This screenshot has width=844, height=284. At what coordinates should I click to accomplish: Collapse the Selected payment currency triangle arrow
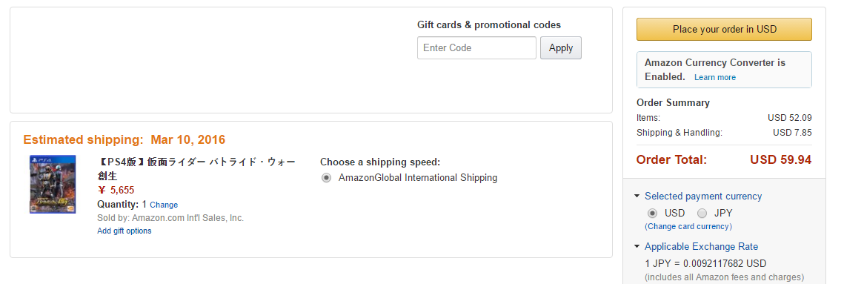click(x=637, y=197)
